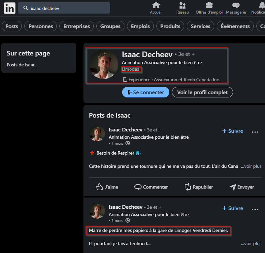265x253 pixels.
Task: Send the first post with Envoyer
Action: pos(242,187)
